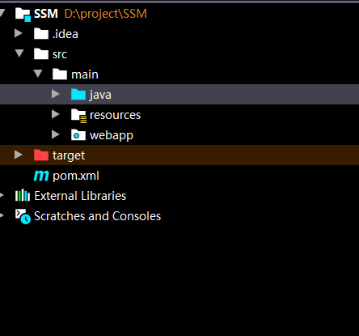Click the SSM project module folder icon

[x=23, y=15]
